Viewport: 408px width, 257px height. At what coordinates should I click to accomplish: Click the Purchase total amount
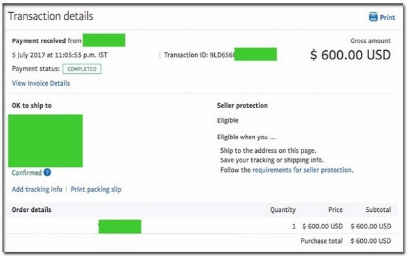click(x=370, y=241)
